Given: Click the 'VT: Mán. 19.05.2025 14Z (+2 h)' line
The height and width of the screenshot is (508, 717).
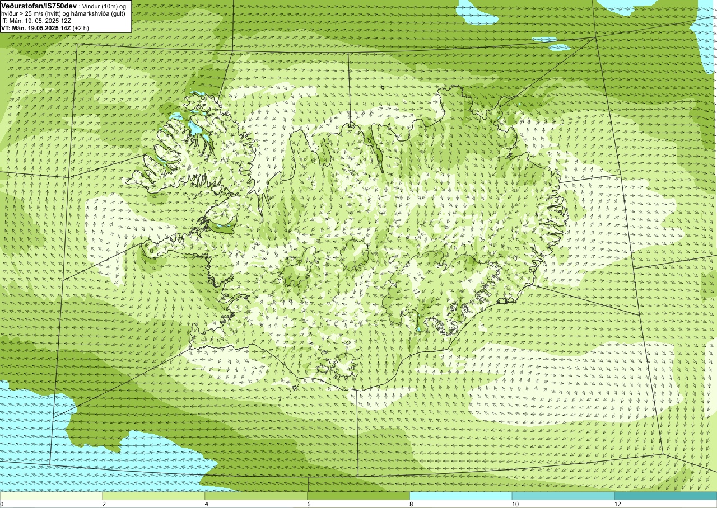Looking at the screenshot, I should 45,28.
